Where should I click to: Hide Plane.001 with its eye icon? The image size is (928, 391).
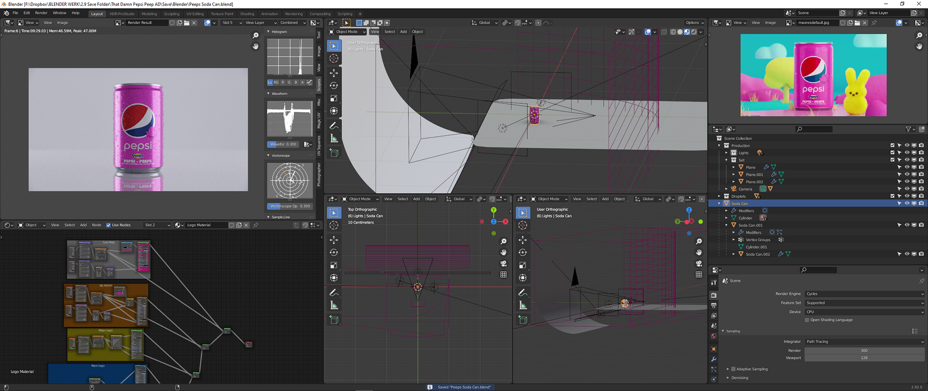pos(907,174)
